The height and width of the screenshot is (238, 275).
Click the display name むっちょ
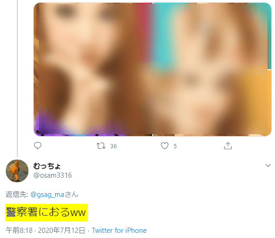pos(47,166)
